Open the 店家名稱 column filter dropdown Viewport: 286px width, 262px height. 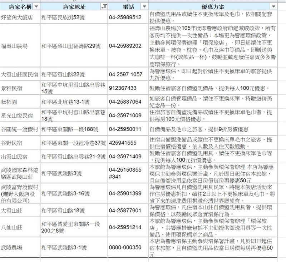(36, 6)
